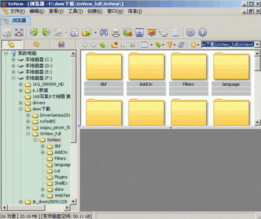Open the 窗口(W) menu
261x219 pixels.
point(115,11)
